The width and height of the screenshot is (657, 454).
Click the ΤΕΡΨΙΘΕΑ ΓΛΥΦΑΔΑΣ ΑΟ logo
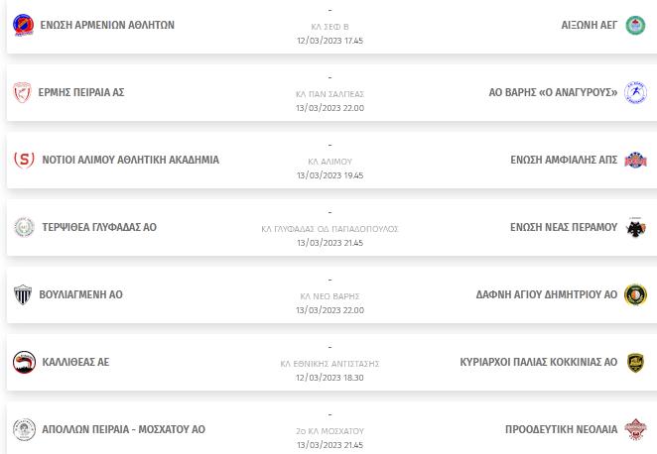24,227
